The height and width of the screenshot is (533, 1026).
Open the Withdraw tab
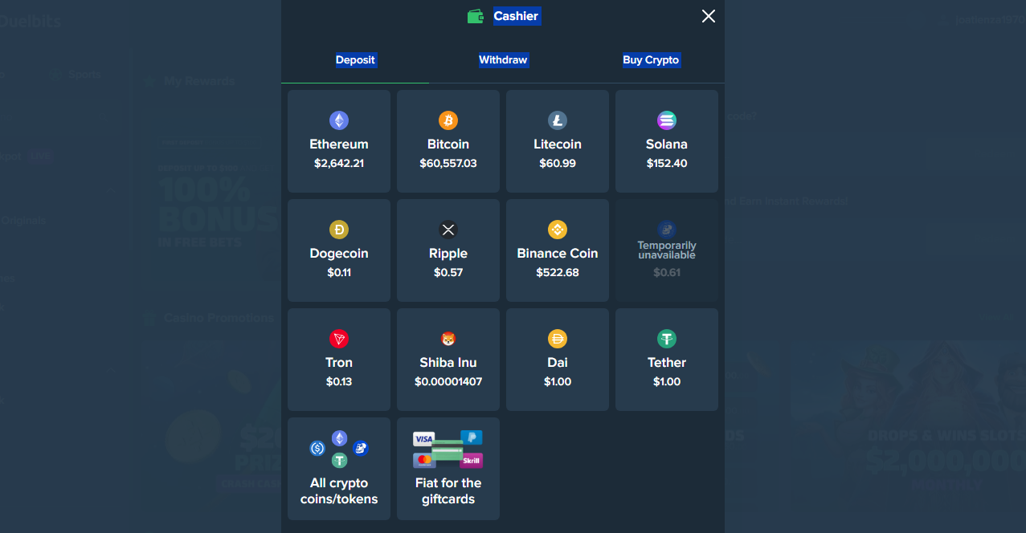click(x=503, y=60)
